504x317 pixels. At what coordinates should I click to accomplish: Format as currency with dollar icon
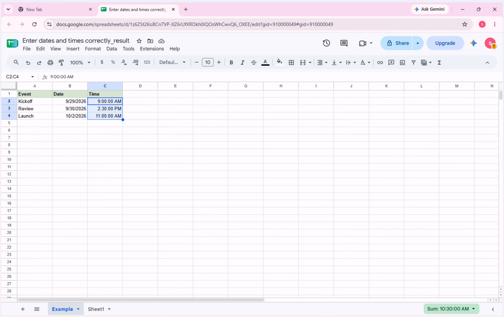click(x=102, y=62)
